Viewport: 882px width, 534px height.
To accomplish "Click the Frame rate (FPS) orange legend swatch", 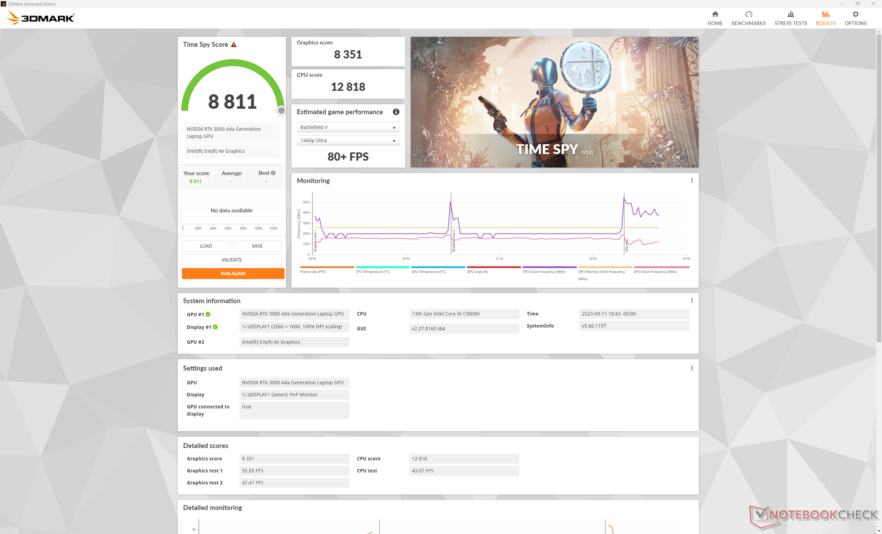I will [x=327, y=267].
